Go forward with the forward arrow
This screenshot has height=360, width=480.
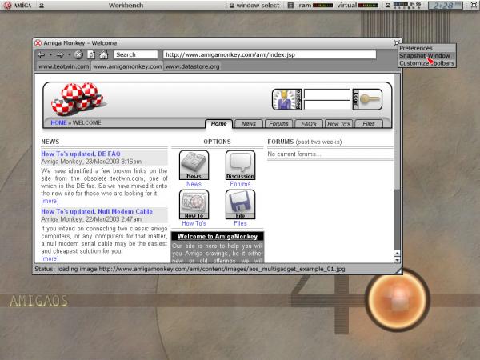(x=60, y=54)
